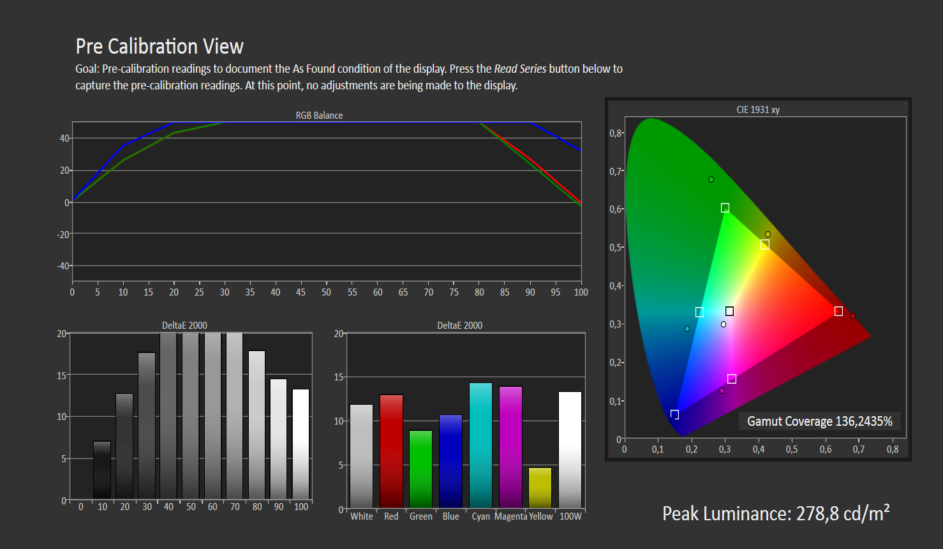Select the grayscale DeltaE bar at 100
Screen dimensions: 943x549
click(x=301, y=444)
